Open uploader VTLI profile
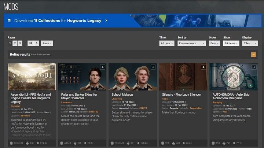The width and height of the screenshot is (264, 148). point(225,112)
